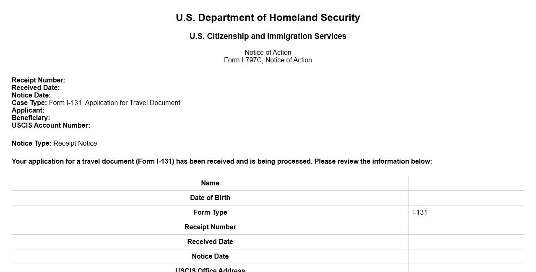Click the I-131 value in the table

click(420, 213)
